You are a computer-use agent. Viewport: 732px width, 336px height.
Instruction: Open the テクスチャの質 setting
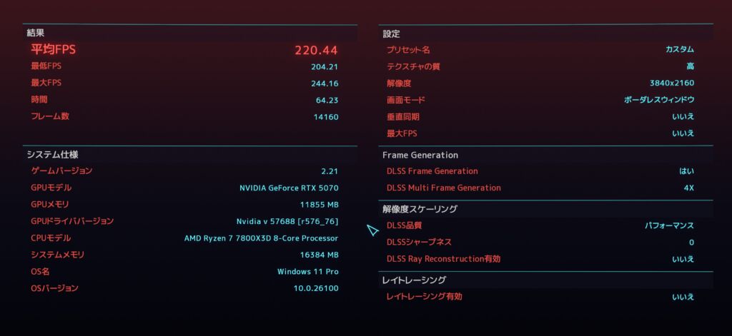coord(545,66)
